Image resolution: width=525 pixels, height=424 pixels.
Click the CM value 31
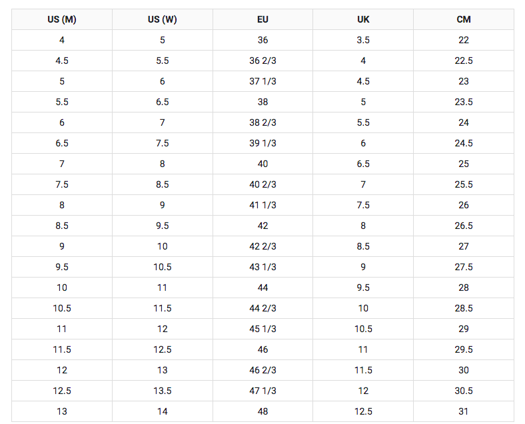[x=464, y=411]
